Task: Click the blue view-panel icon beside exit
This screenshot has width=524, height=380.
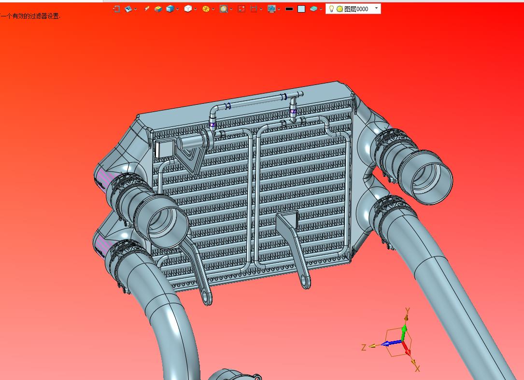Action: coord(128,9)
